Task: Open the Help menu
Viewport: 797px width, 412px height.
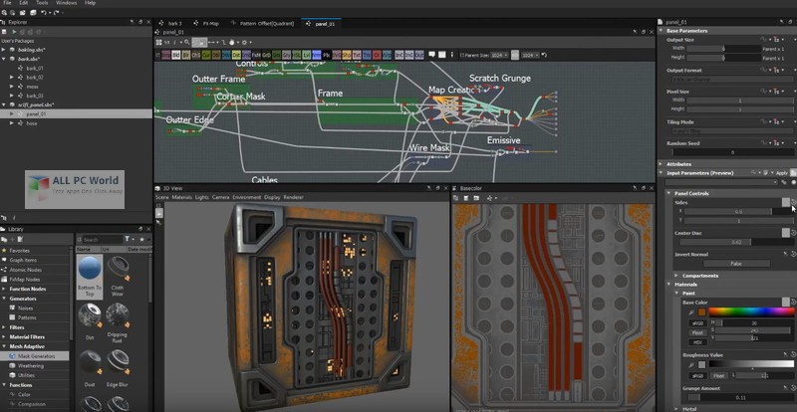Action: [x=90, y=3]
